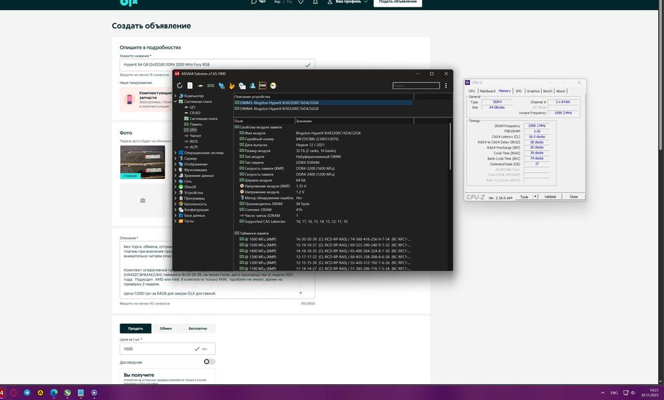Open the OSD panel toolbar icon
The width and height of the screenshot is (664, 400).
click(x=263, y=86)
